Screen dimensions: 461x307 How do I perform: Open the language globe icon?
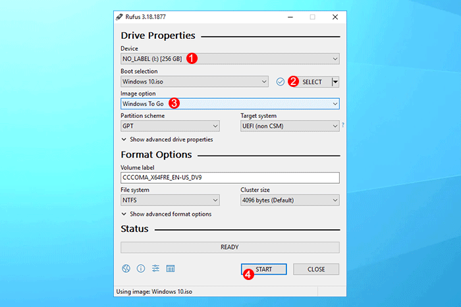click(x=126, y=269)
